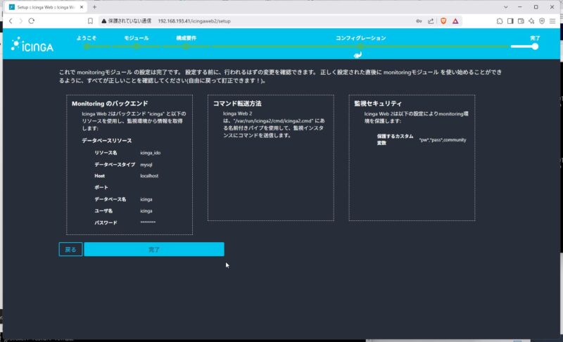The image size is (563, 342).
Task: Click the progress end marker at 完了
Action: click(x=535, y=46)
